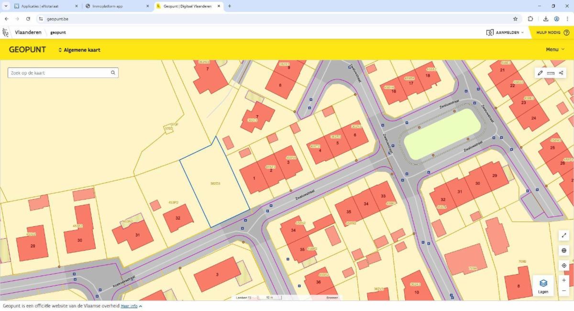Screen dimensions: 574x311
Task: Click the search magnifier icon
Action: 113,73
